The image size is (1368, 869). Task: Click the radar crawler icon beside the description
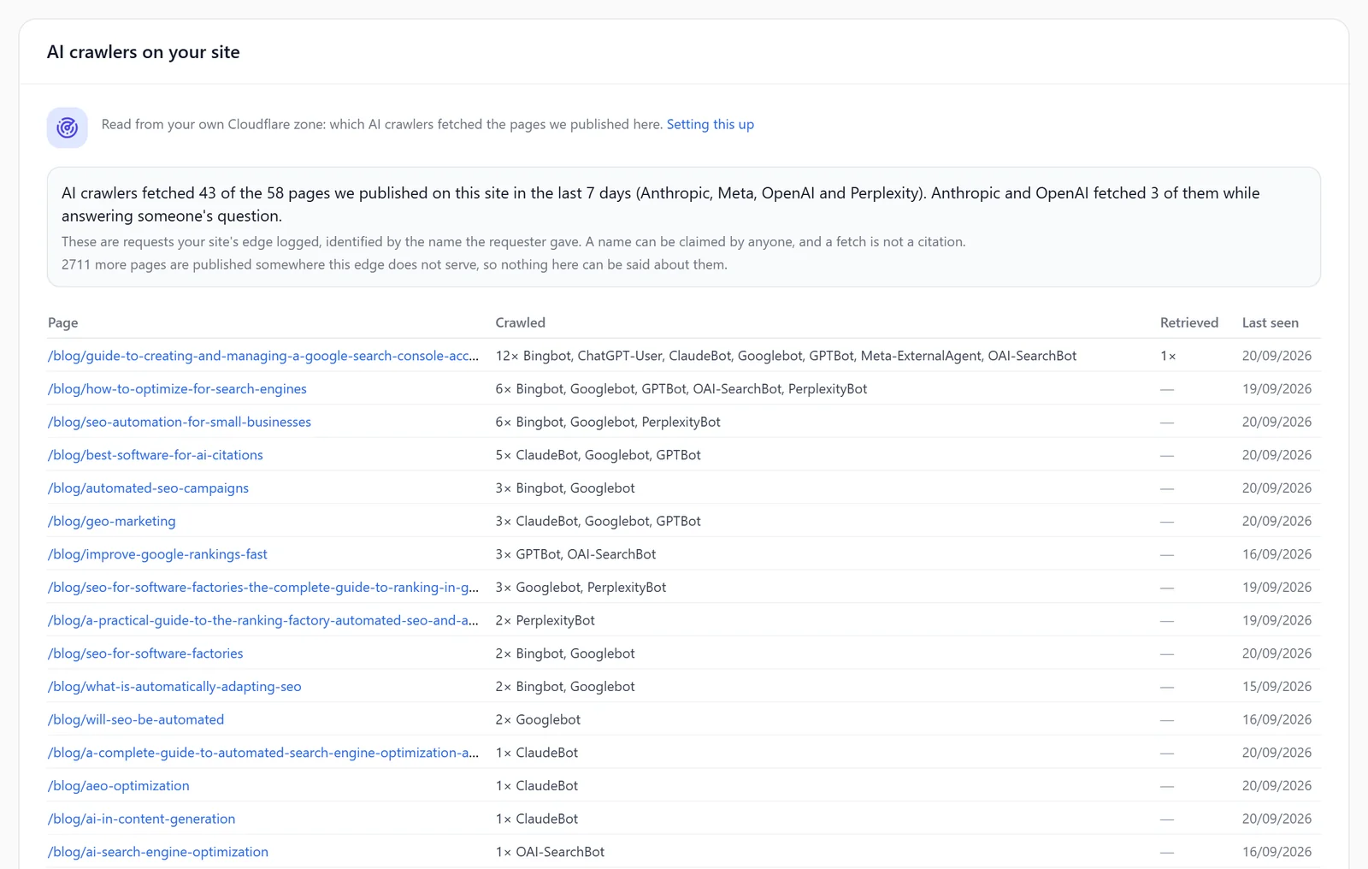pos(67,127)
